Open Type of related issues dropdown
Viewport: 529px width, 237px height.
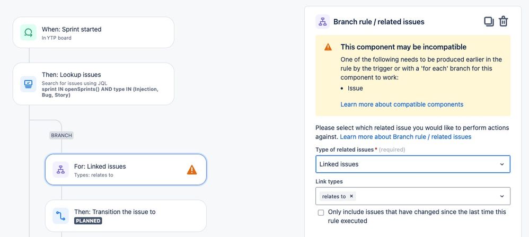[x=412, y=164]
